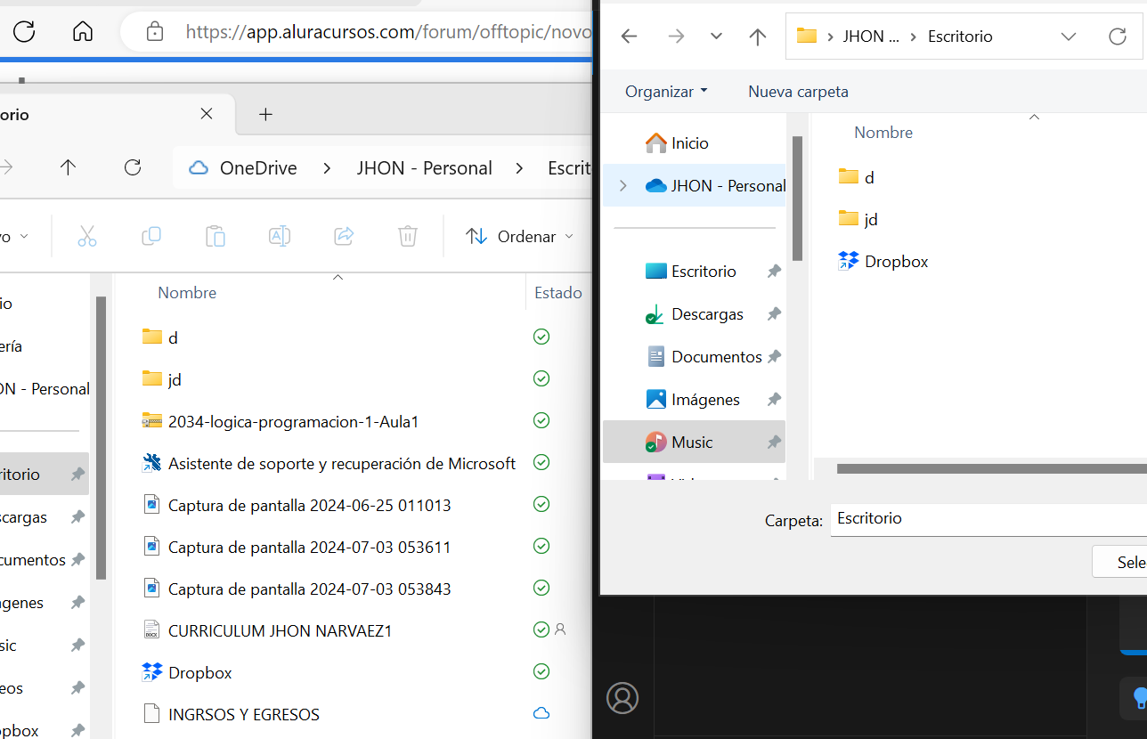The height and width of the screenshot is (739, 1147).
Task: Click the Delete trash icon
Action: coord(408,236)
